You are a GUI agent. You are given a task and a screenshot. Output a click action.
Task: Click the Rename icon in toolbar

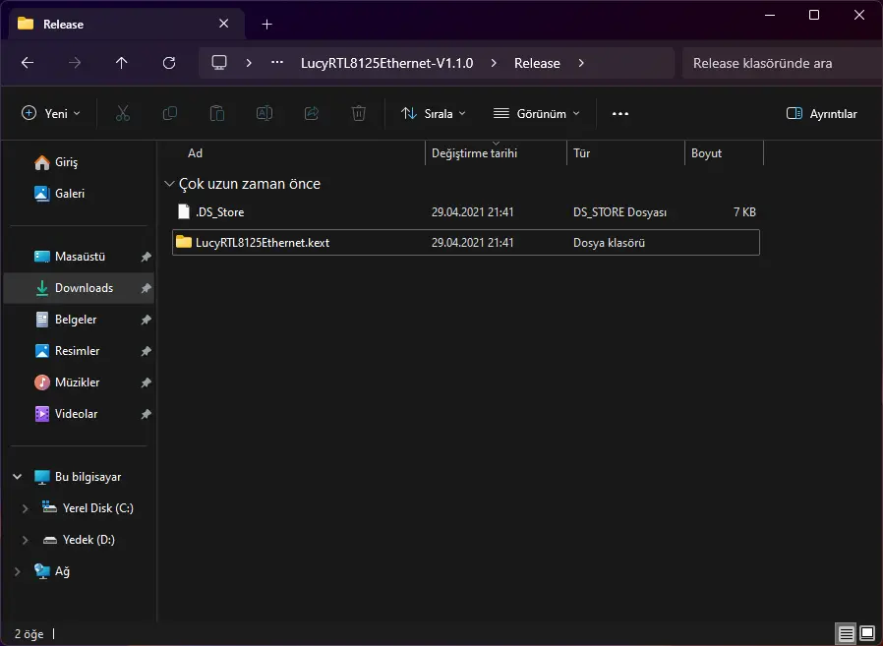[265, 113]
